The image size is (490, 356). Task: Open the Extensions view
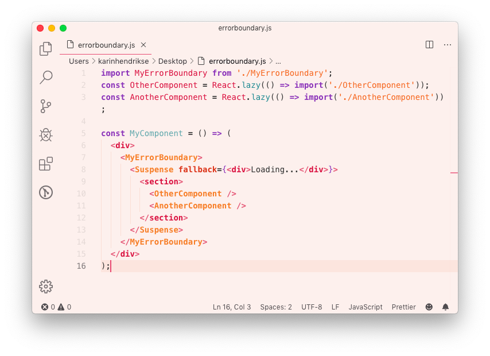46,164
